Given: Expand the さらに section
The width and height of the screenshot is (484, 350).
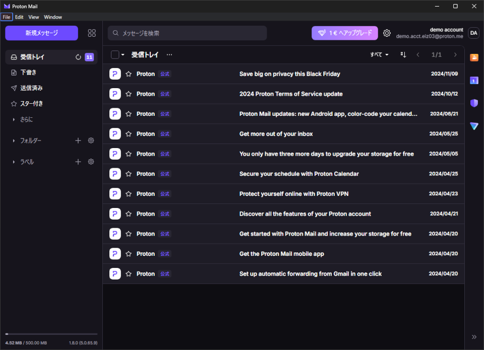Looking at the screenshot, I should tap(14, 119).
